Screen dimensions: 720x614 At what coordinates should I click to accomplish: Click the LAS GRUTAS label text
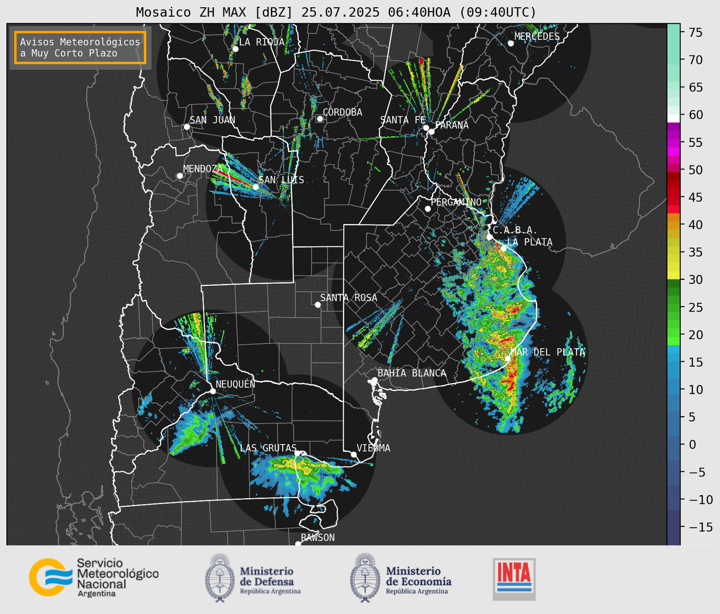pos(268,448)
